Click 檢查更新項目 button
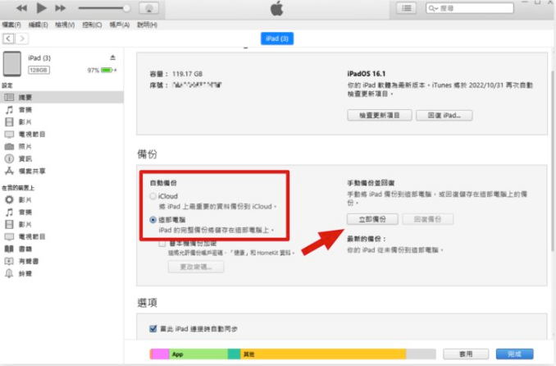 point(380,116)
